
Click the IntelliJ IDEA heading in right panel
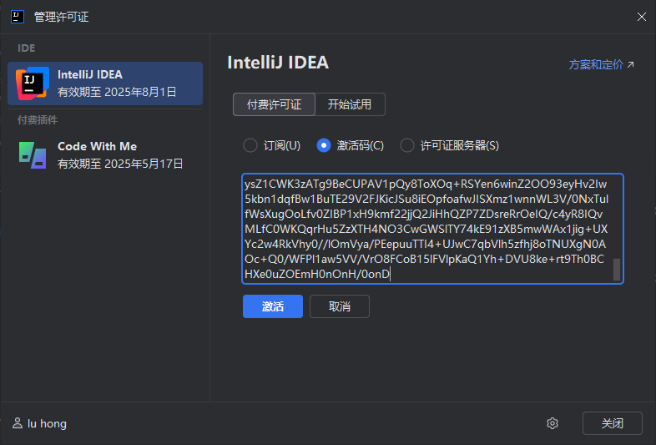tap(278, 63)
